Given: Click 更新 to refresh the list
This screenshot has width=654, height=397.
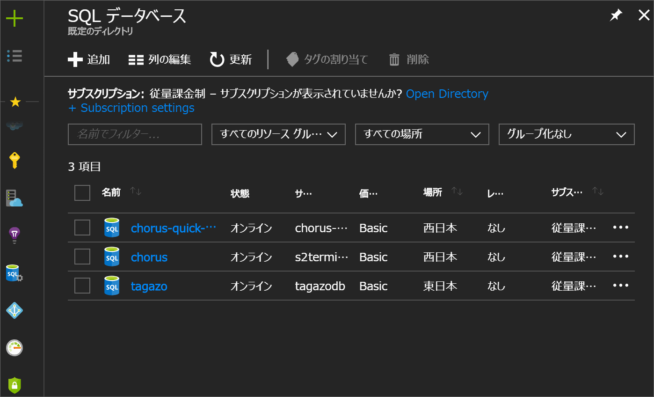Looking at the screenshot, I should (231, 59).
